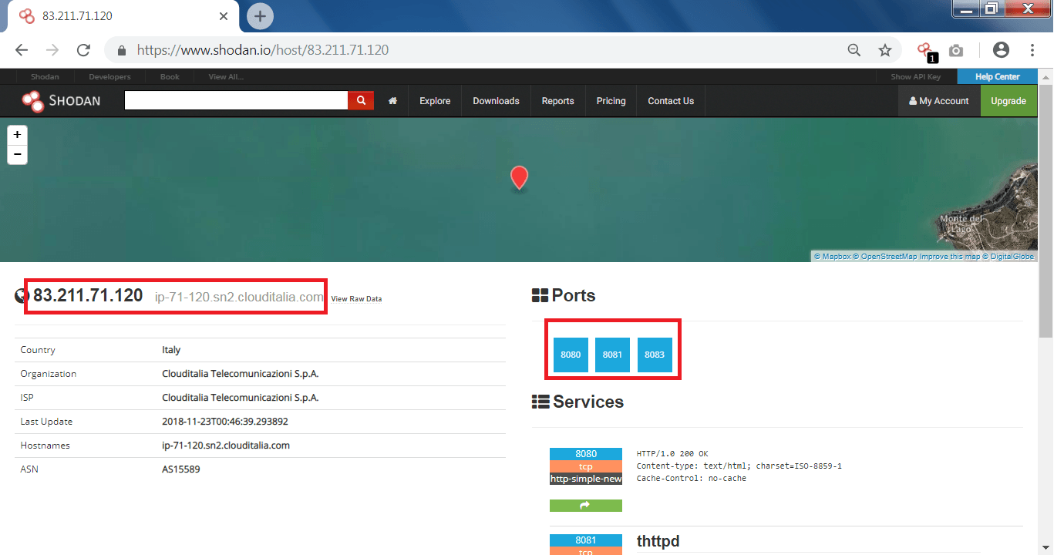Open the Book top bar link

click(170, 76)
